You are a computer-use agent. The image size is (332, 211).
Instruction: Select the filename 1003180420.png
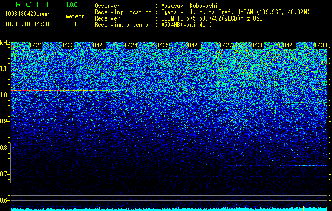(x=27, y=14)
